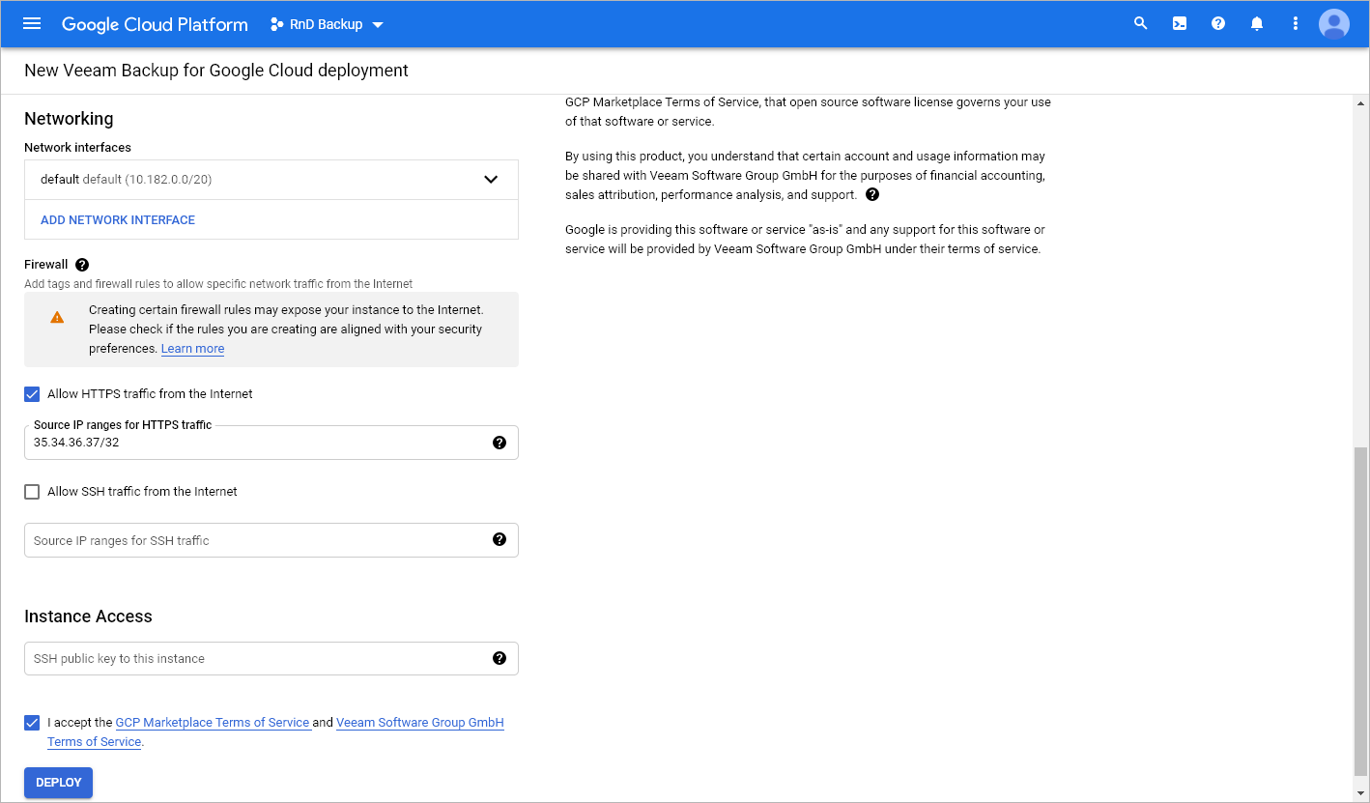
Task: Click the search magnifier icon
Action: point(1141,24)
